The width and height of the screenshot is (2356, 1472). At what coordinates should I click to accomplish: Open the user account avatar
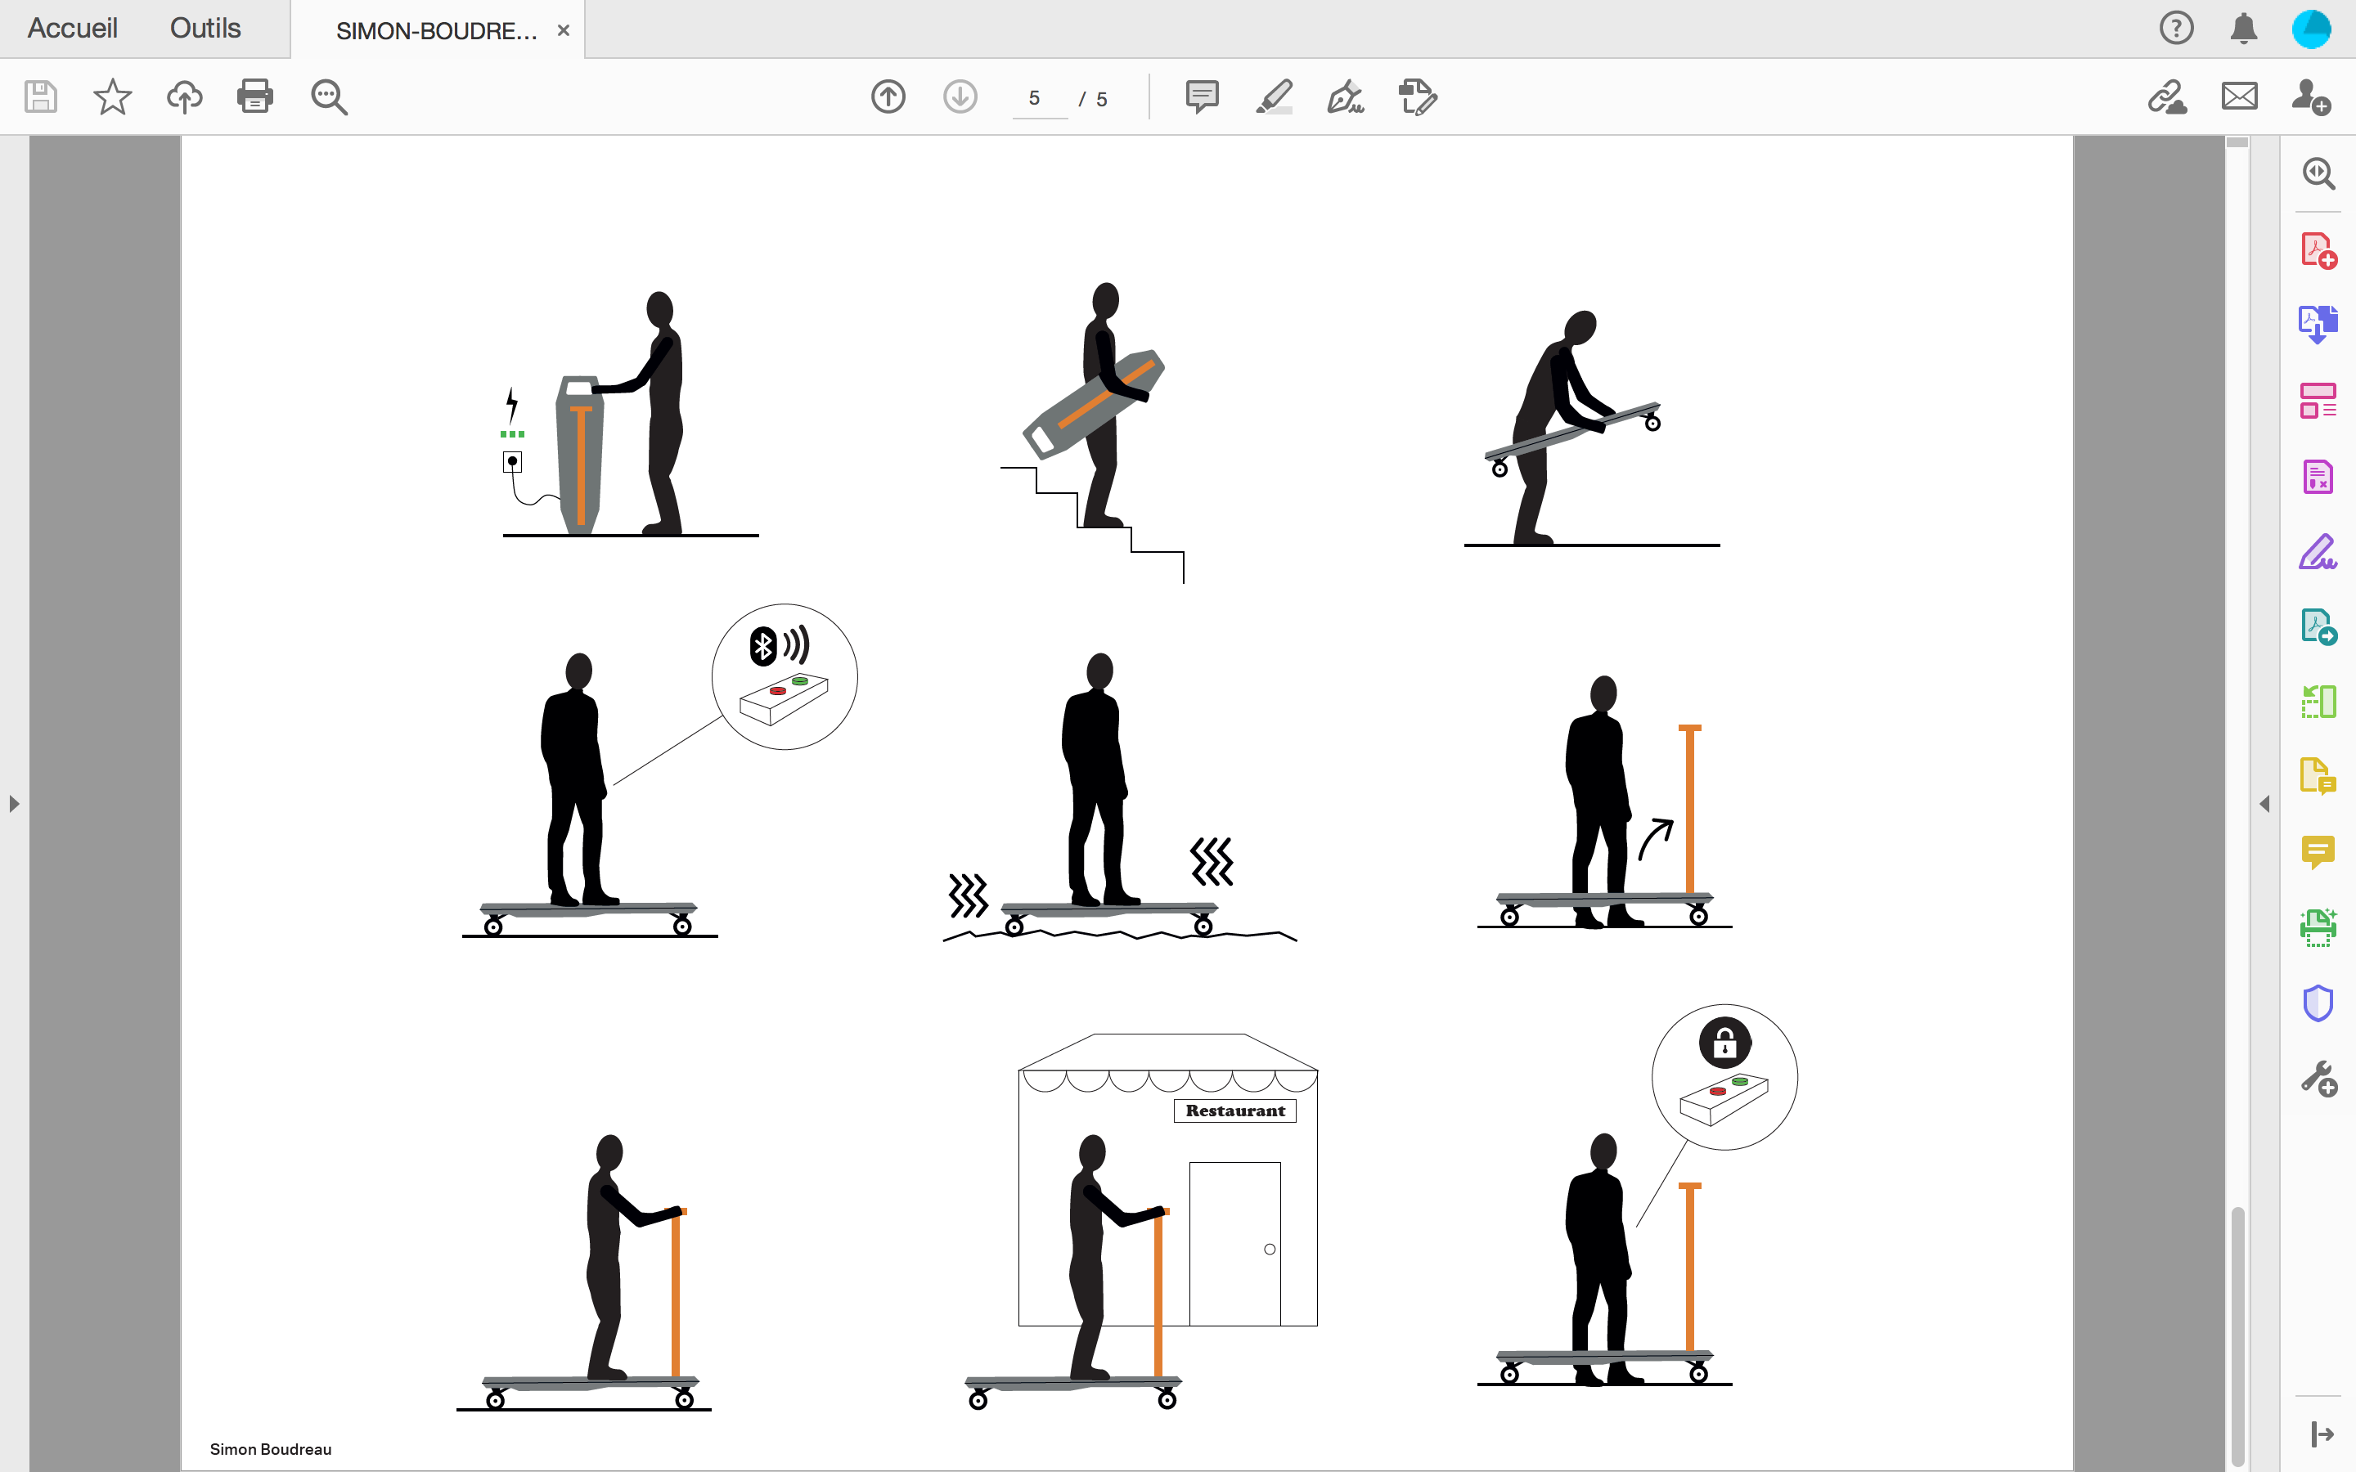(2311, 29)
